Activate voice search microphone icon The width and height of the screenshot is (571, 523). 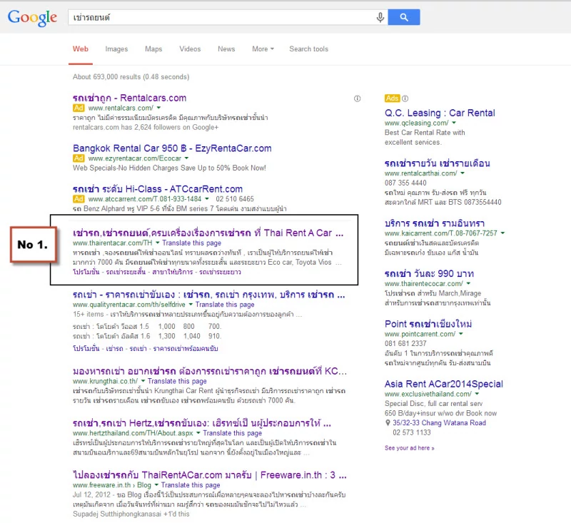pos(380,17)
